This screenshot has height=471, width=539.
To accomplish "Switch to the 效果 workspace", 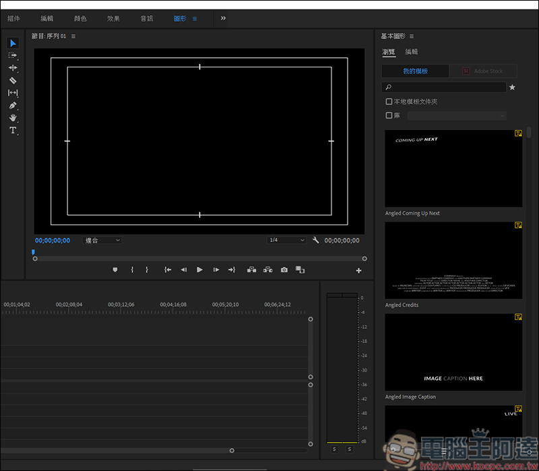I will coord(113,19).
